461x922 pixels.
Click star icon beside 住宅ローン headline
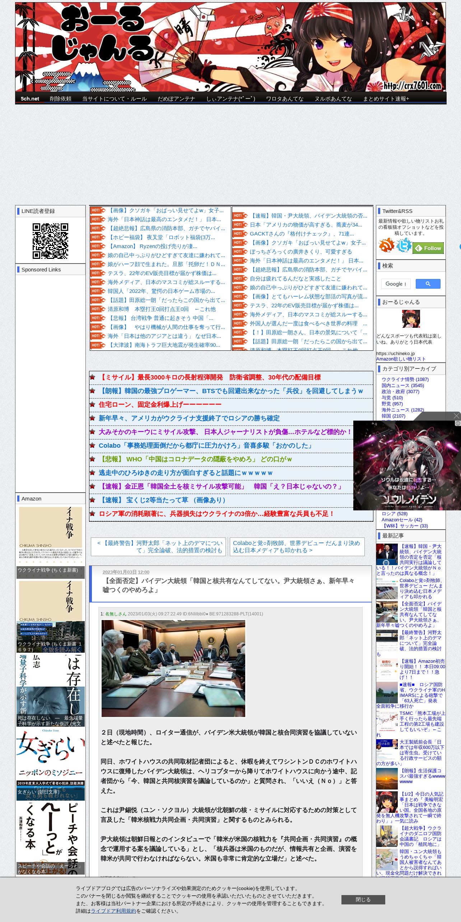click(x=92, y=404)
